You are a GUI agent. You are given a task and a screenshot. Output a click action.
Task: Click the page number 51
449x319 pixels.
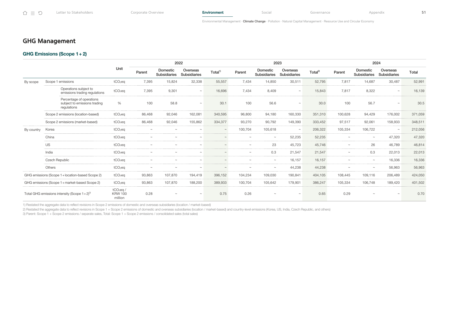click(423, 12)
